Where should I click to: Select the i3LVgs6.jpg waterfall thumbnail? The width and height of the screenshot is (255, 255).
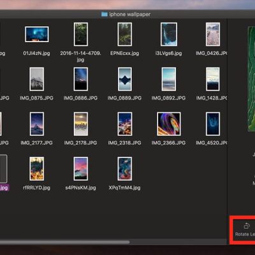[169, 34]
